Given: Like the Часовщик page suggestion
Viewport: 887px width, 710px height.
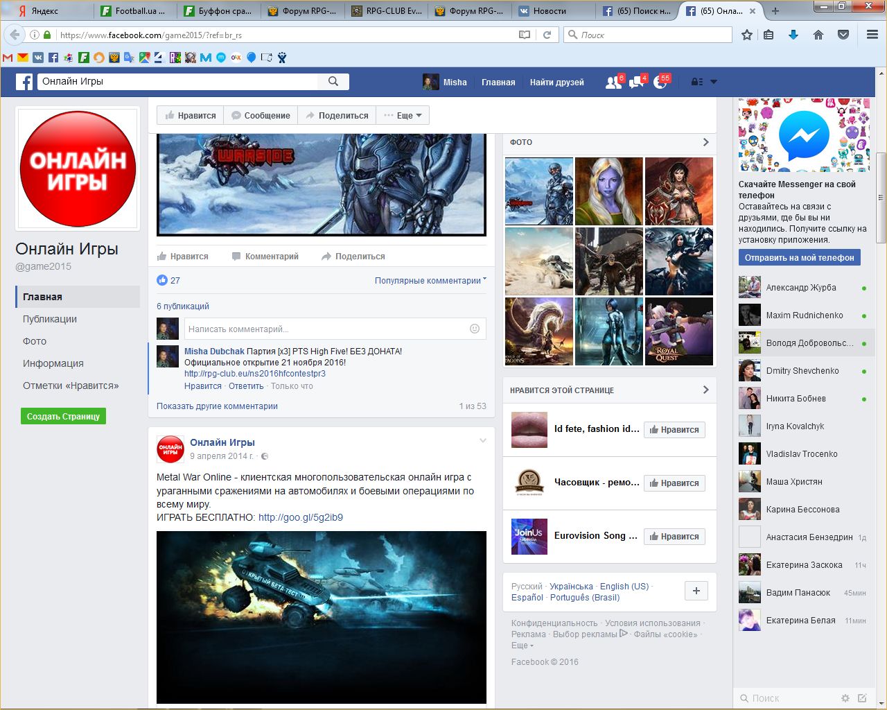Looking at the screenshot, I should point(674,483).
